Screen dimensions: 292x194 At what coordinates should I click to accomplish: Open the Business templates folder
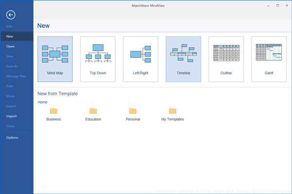click(x=54, y=111)
